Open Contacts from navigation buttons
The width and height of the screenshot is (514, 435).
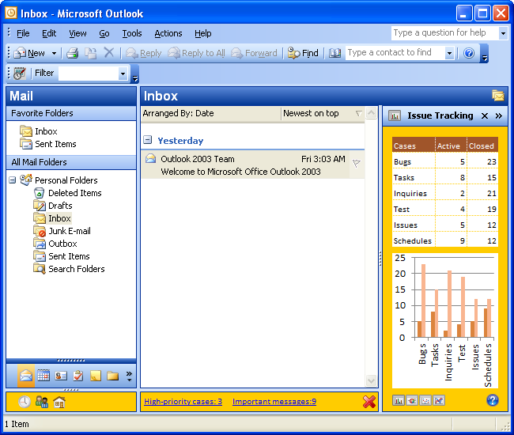61,376
